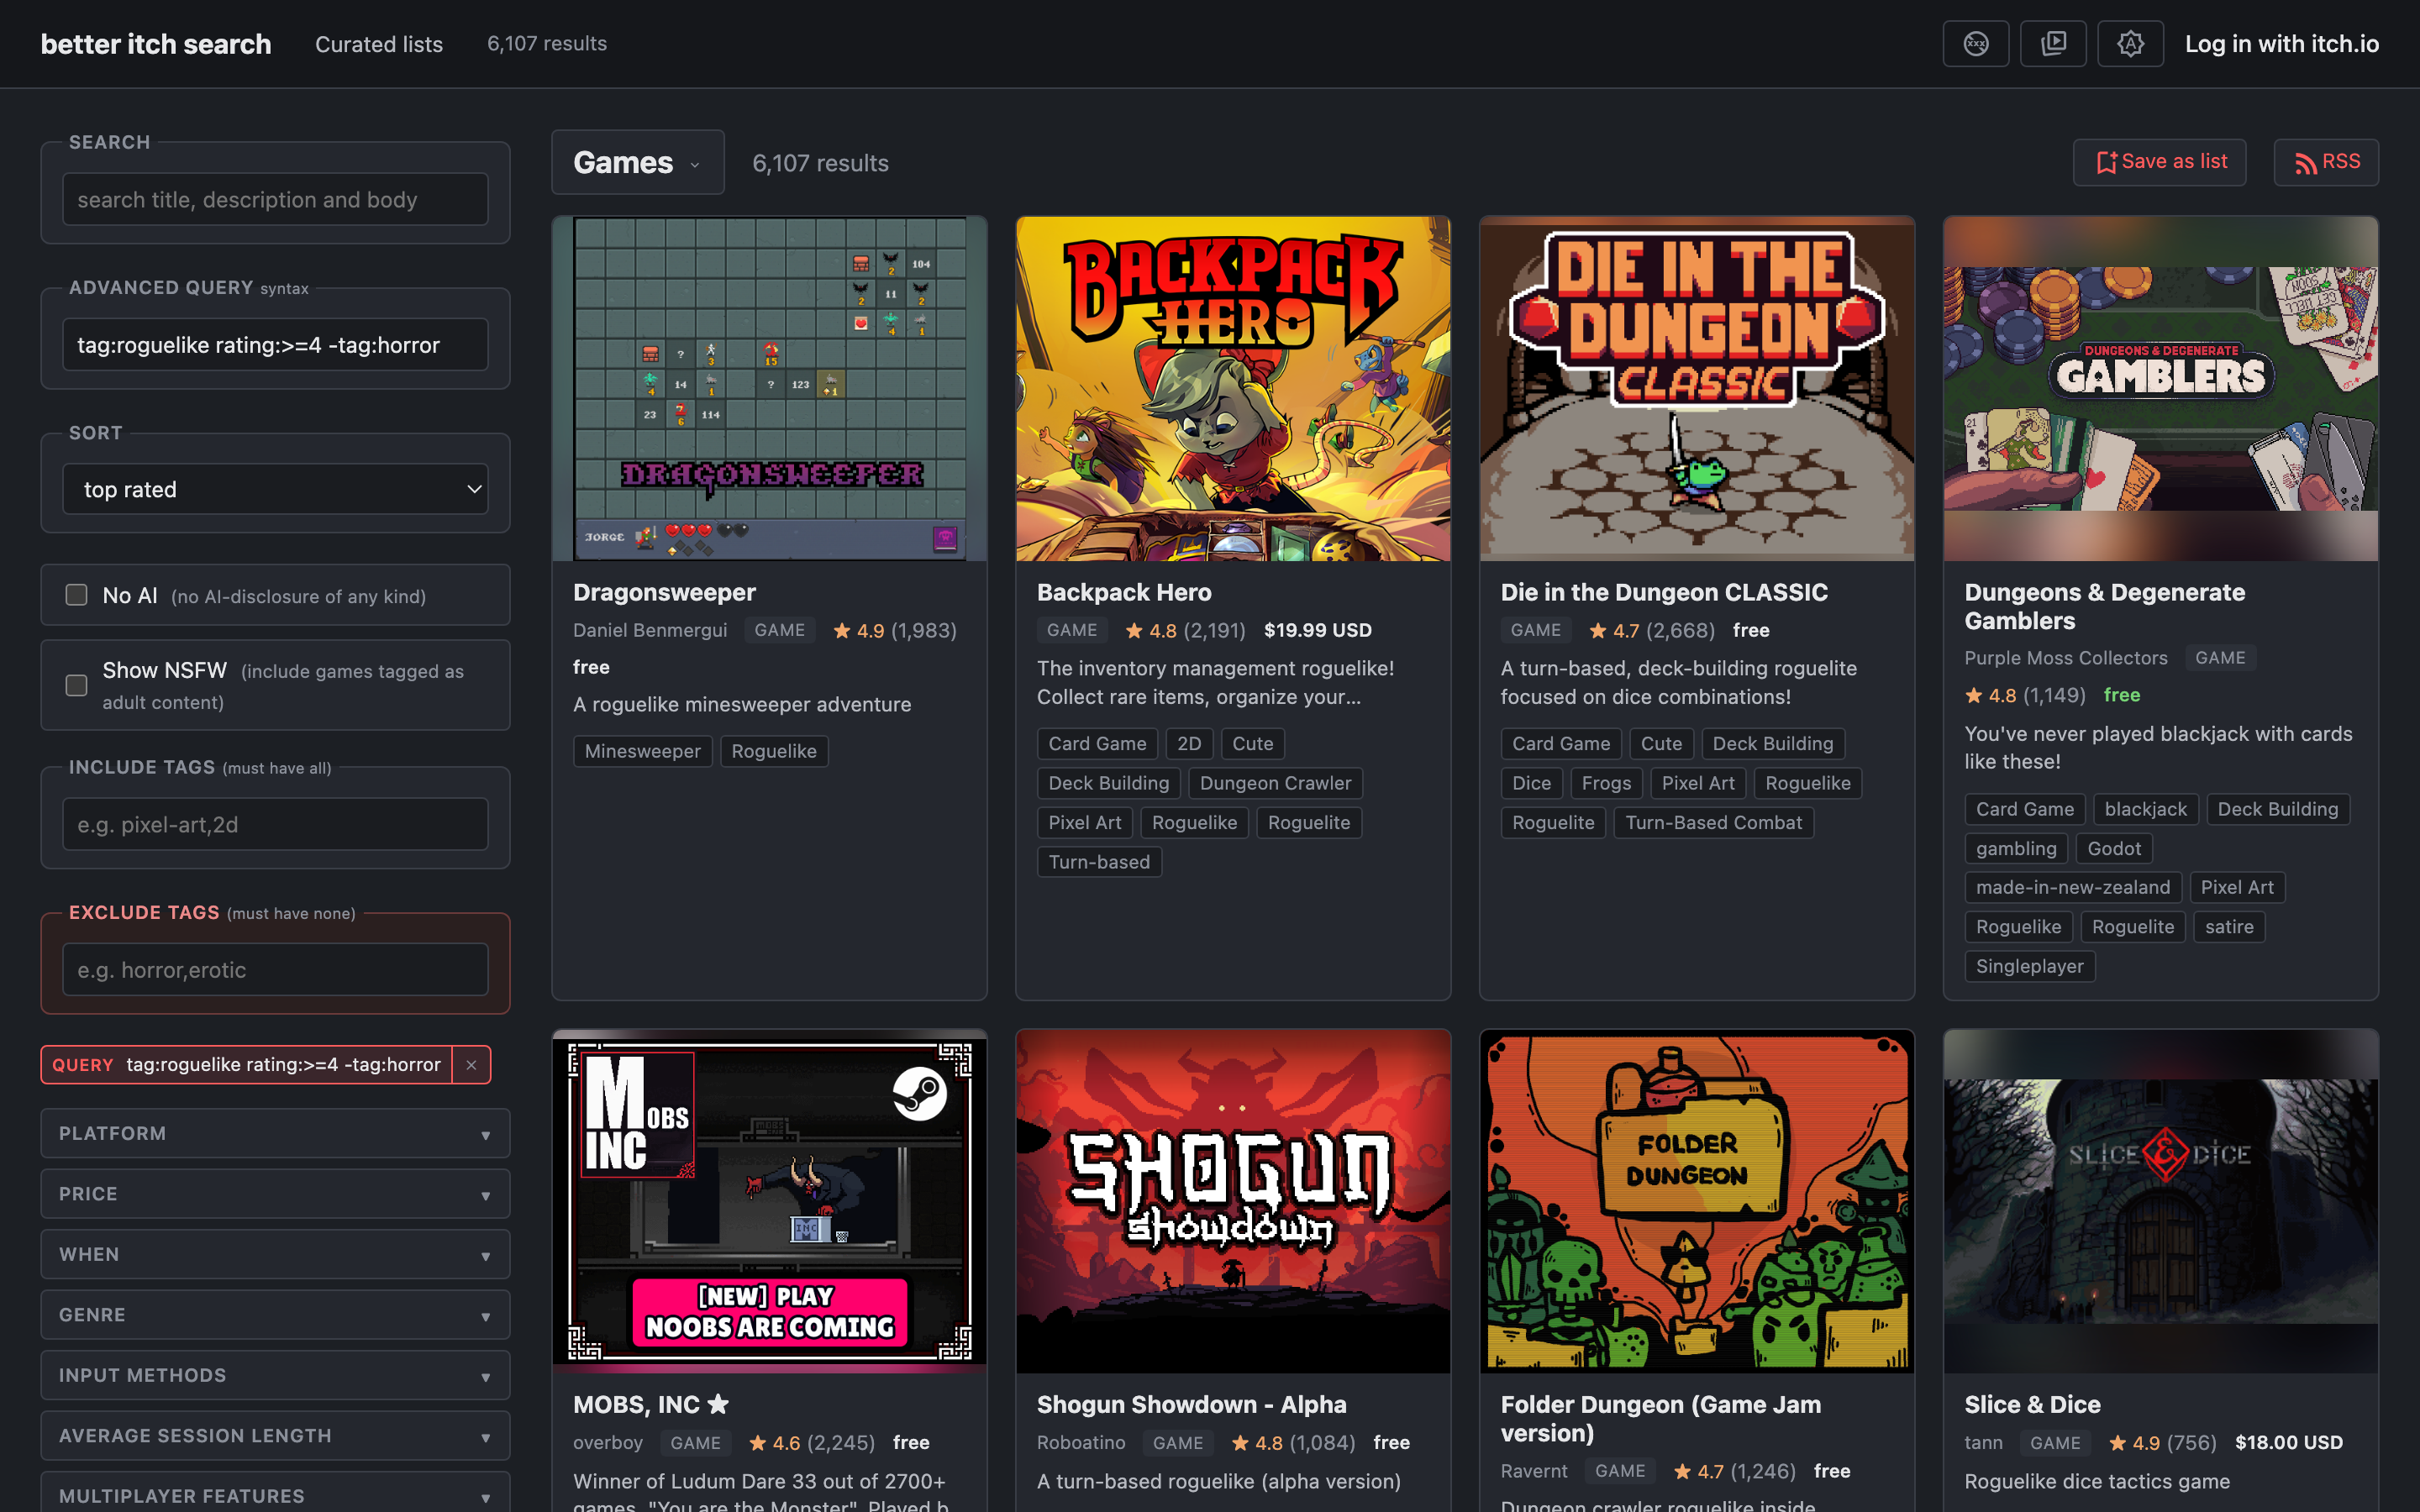Image resolution: width=2420 pixels, height=1512 pixels.
Task: Expand the GENRE filter section
Action: 275,1315
